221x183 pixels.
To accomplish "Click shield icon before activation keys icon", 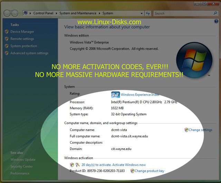I will (x=72, y=165).
